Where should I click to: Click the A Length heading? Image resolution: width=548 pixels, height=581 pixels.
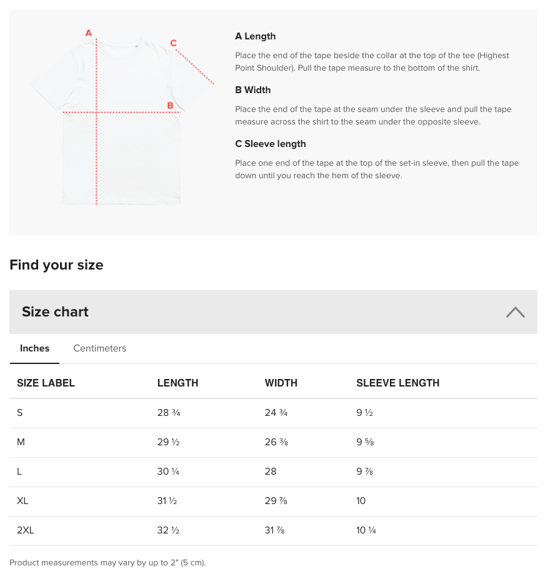pyautogui.click(x=256, y=36)
